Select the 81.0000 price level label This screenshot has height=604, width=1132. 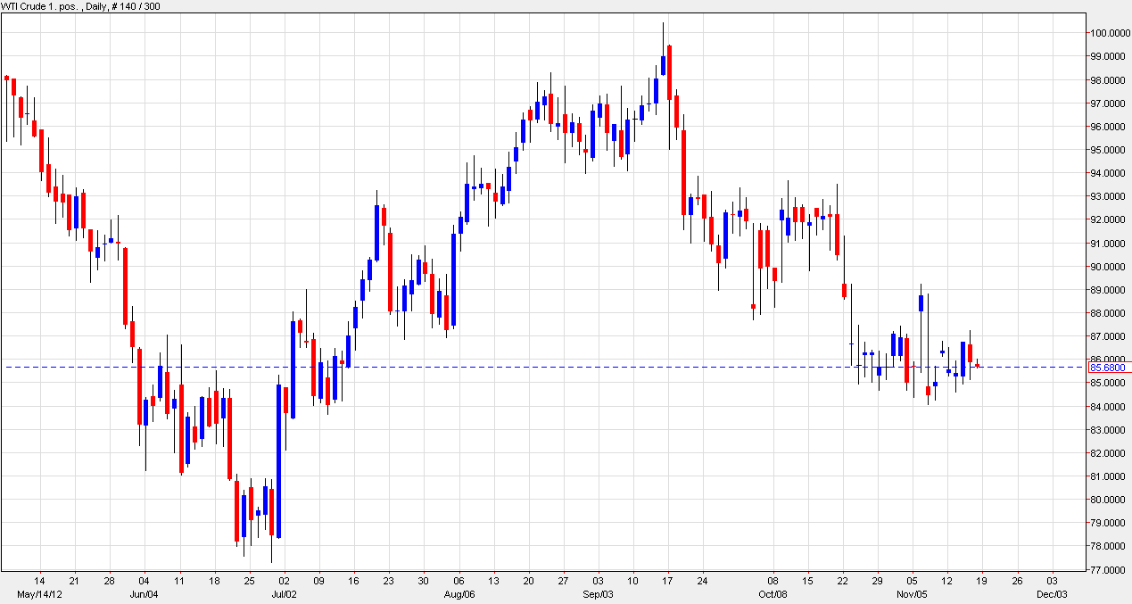1107,476
